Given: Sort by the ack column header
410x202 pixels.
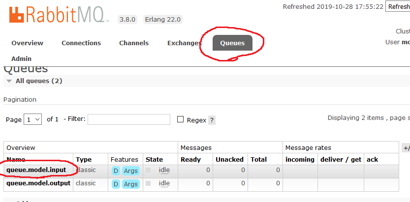Looking at the screenshot, I should 372,159.
